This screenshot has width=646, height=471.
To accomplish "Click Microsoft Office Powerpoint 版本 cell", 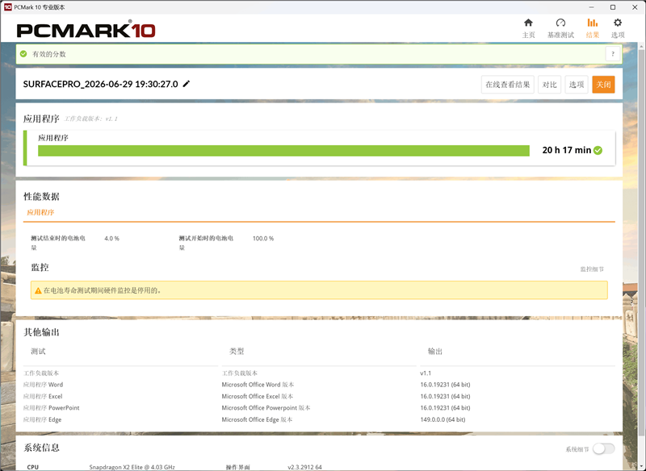I will [x=266, y=407].
